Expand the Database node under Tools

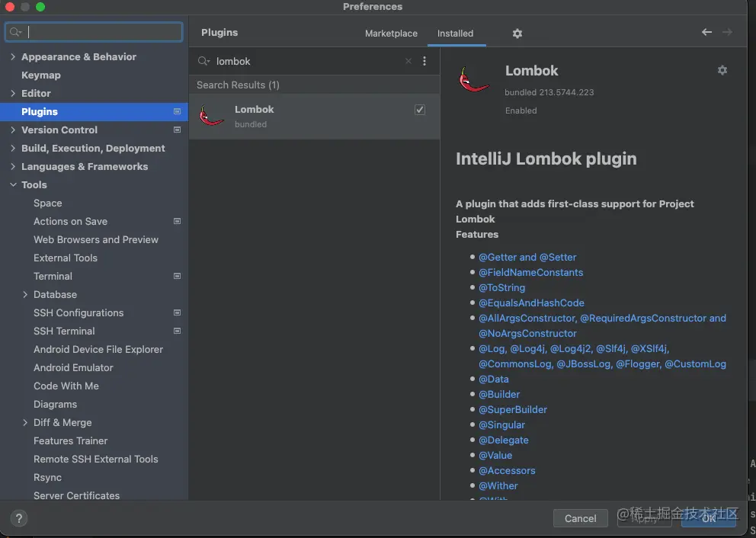25,294
